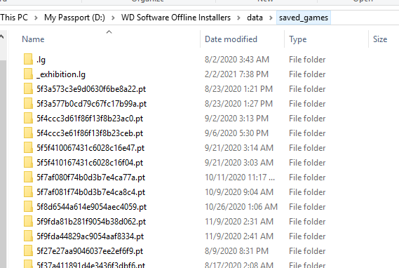399x268 pixels.
Task: Click folder icon for 5f5f410167431c6028c16f04.pt
Action: pyautogui.click(x=28, y=163)
